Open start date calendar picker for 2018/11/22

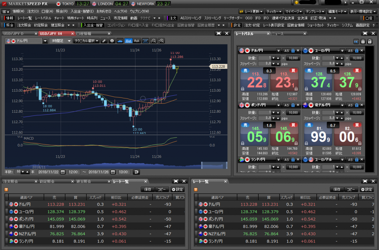[x=63, y=172]
